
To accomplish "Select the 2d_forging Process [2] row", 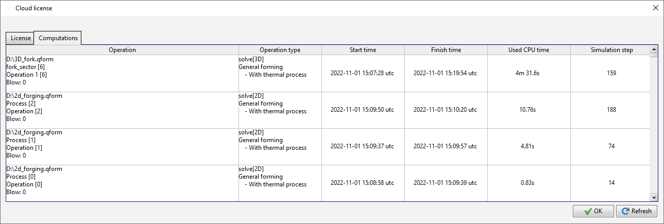I will [122, 110].
